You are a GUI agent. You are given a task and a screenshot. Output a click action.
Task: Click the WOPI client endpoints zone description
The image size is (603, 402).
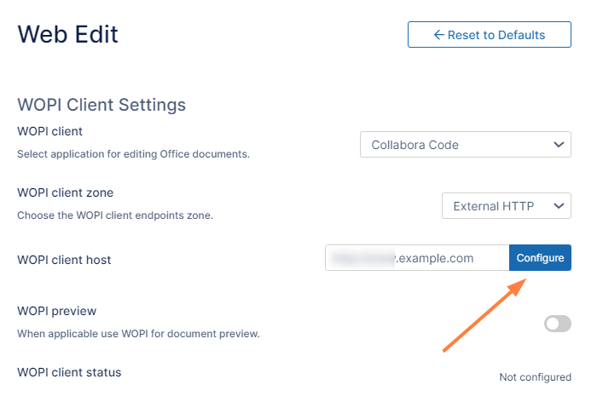click(115, 215)
